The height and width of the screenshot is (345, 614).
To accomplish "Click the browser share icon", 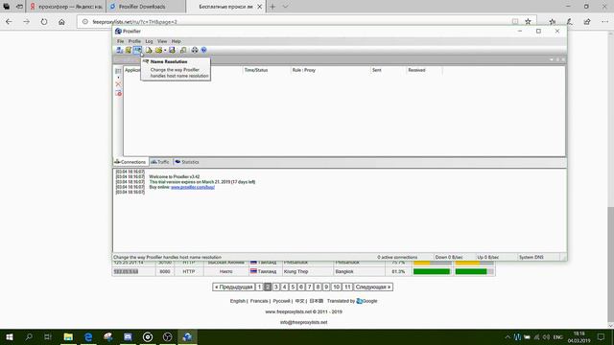I will [x=587, y=22].
